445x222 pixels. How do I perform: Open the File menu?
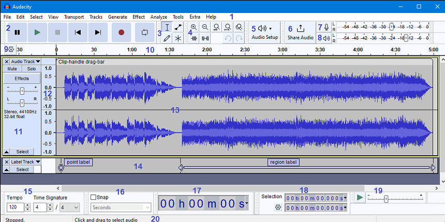click(x=7, y=17)
